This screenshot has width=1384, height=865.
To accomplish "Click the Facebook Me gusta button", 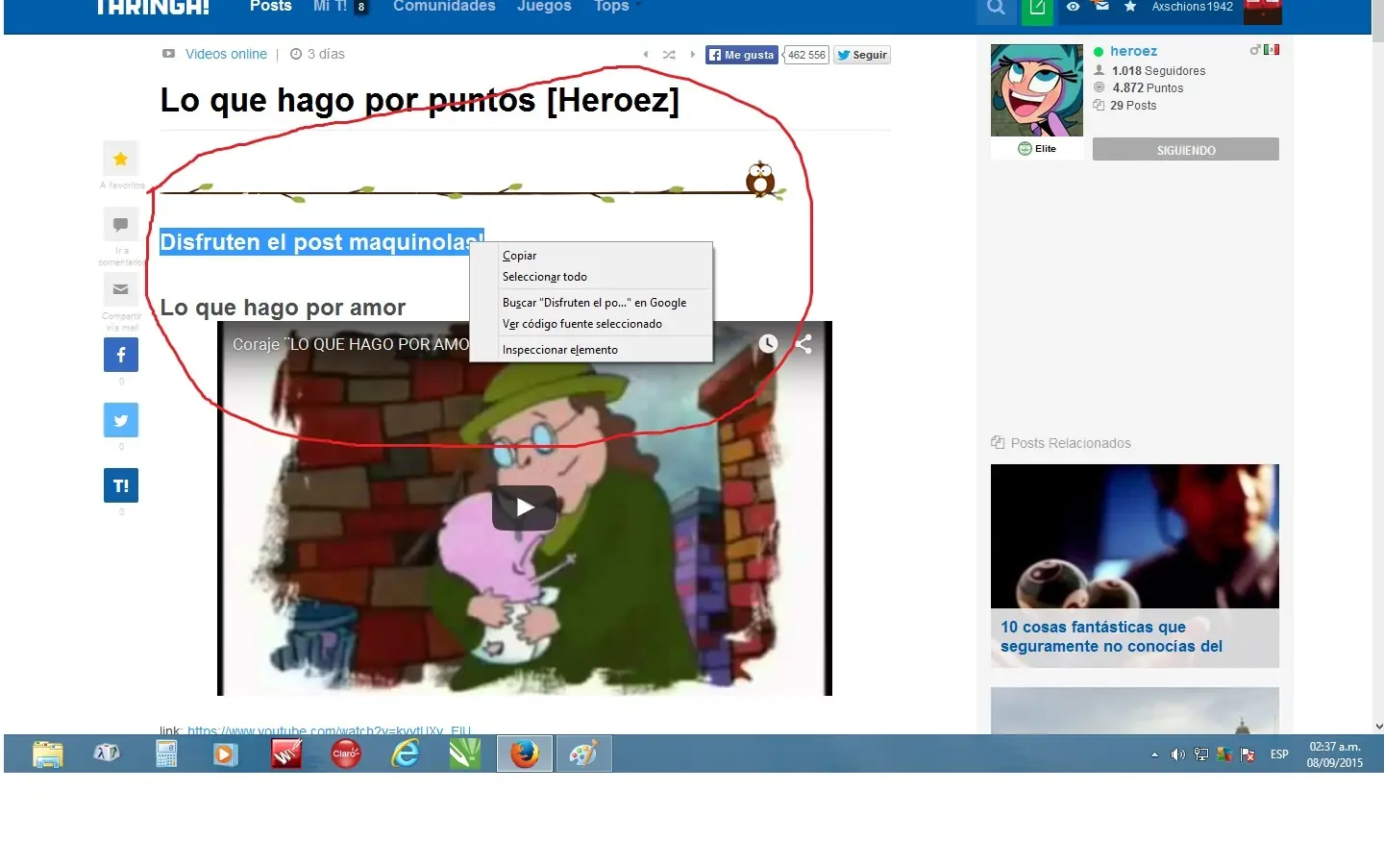I will (x=742, y=55).
